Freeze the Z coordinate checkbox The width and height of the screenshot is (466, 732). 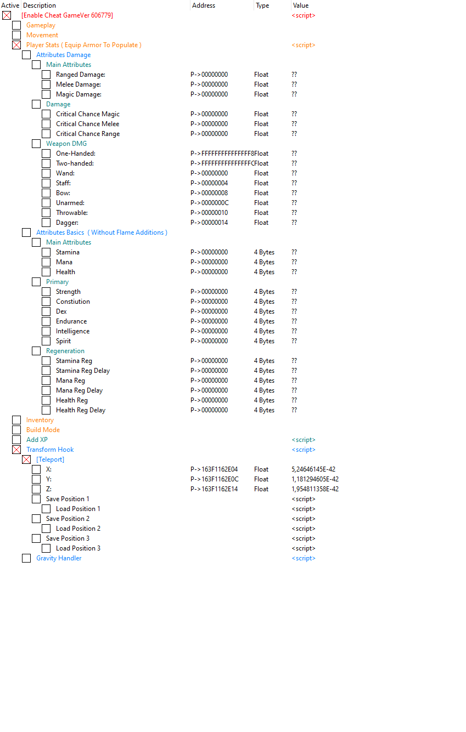pyautogui.click(x=36, y=489)
